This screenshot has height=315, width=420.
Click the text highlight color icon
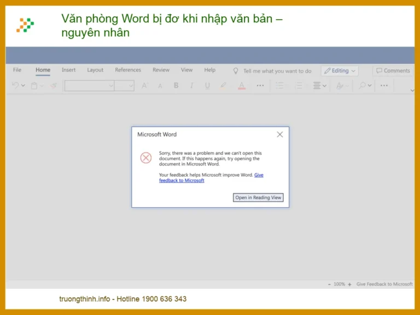[x=223, y=86]
